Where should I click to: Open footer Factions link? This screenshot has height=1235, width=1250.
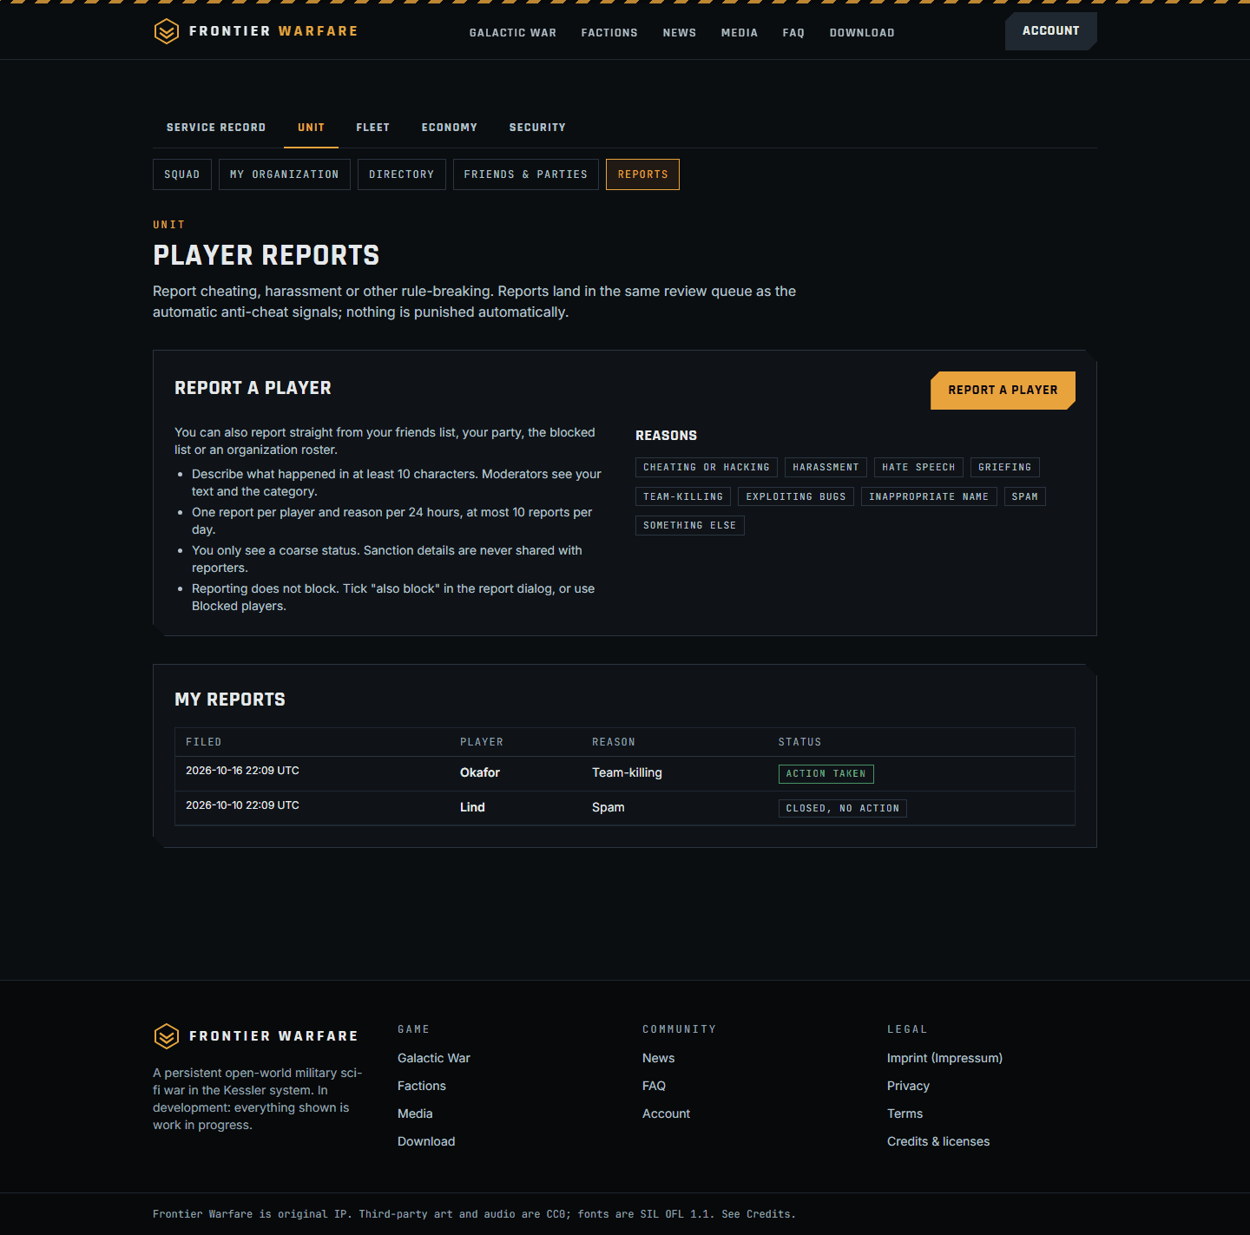pyautogui.click(x=422, y=1086)
